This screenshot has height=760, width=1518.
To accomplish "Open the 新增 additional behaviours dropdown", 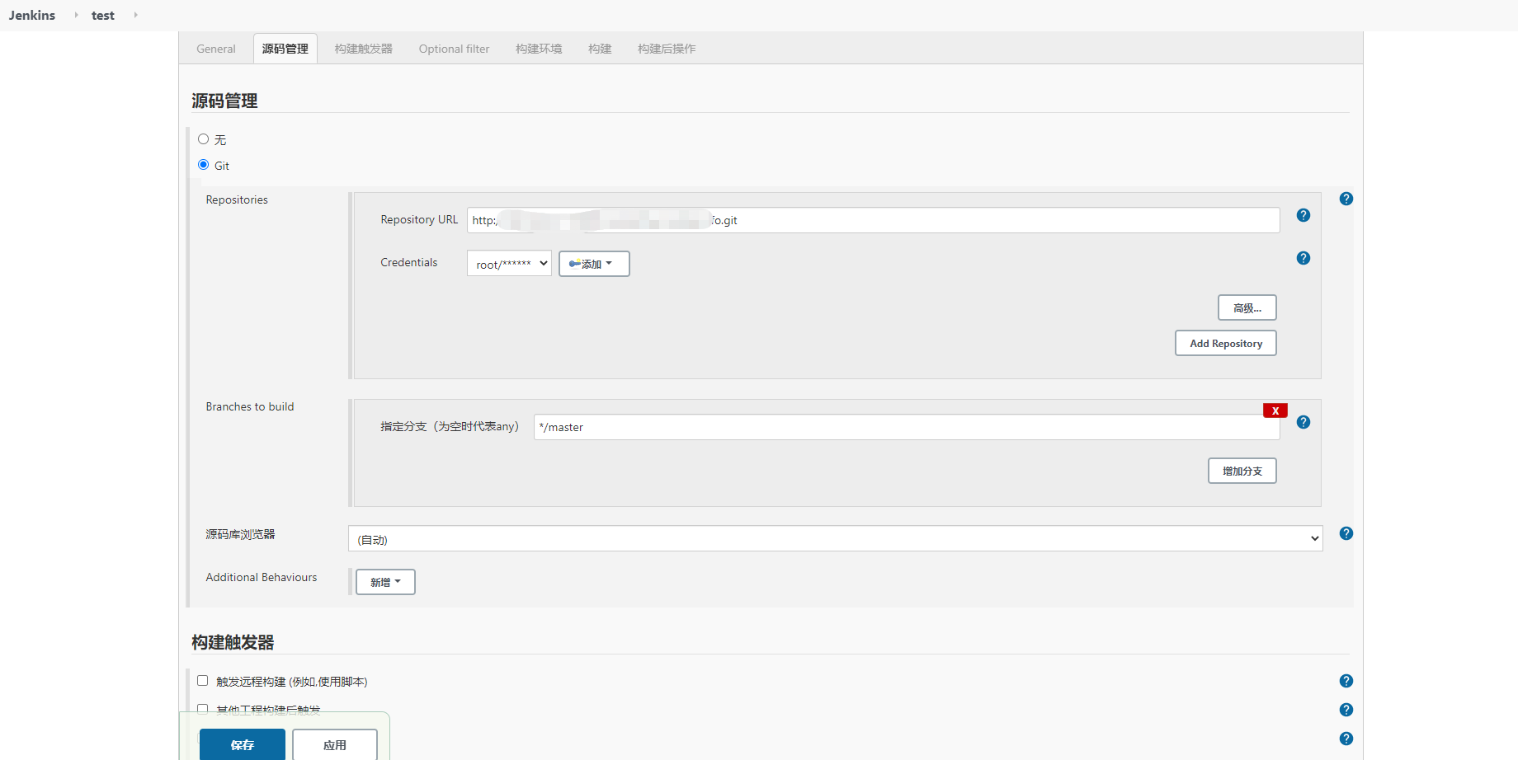I will coord(385,582).
